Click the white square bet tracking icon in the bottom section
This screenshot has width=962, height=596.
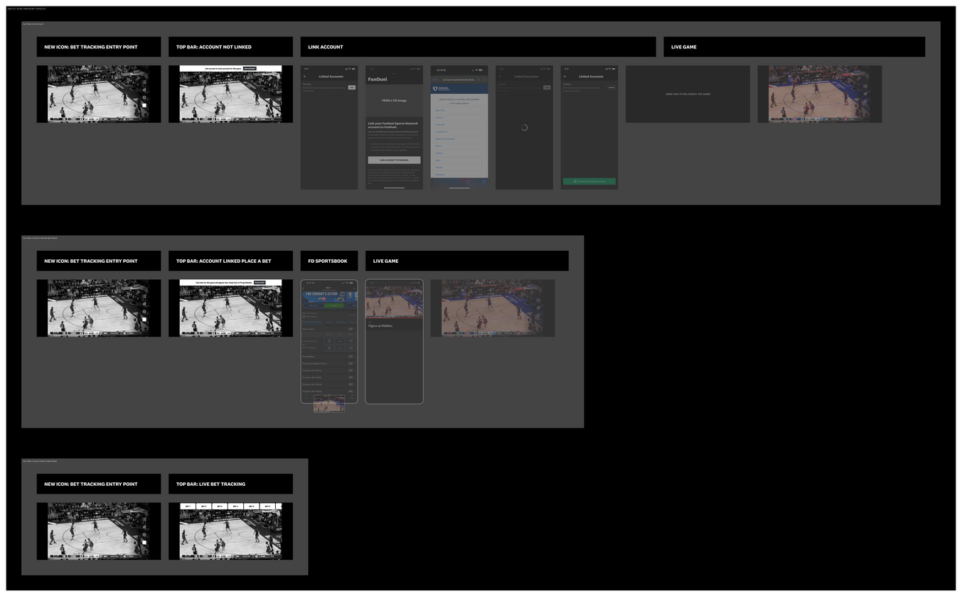coord(144,542)
